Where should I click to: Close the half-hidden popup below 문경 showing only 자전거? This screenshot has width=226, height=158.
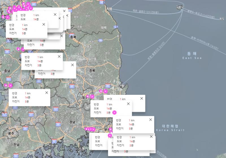pos(73,65)
